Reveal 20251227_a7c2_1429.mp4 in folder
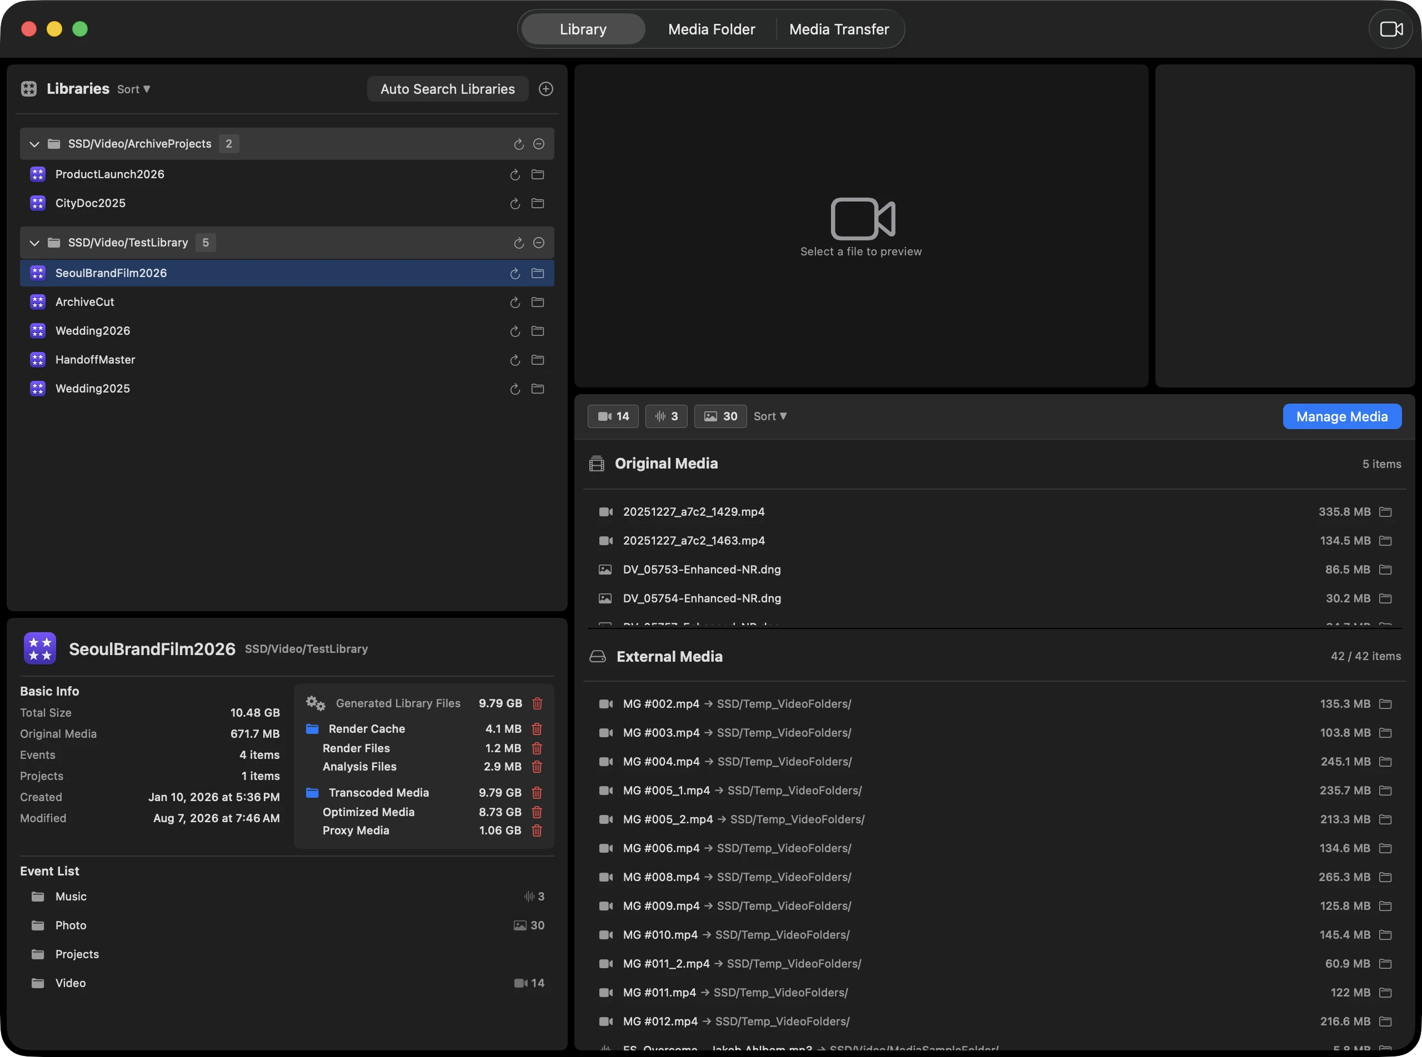The height and width of the screenshot is (1057, 1422). 1385,512
